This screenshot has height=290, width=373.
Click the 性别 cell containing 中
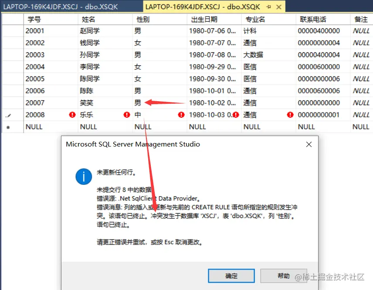tap(160, 115)
